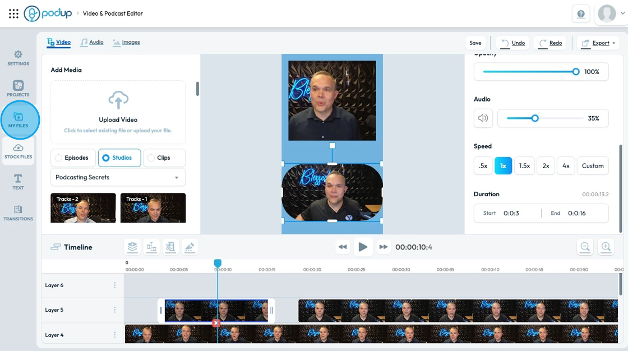The image size is (628, 351).
Task: Click the third timeline toolbar icon
Action: (x=170, y=247)
